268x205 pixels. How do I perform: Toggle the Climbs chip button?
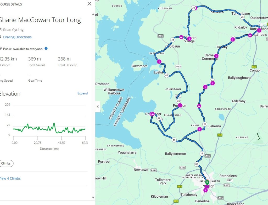(6, 163)
